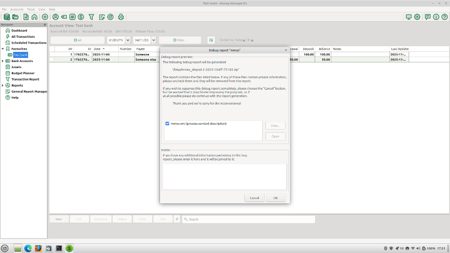This screenshot has width=450, height=253.
Task: Expand the Bank Accounts tree node
Action: coord(3,61)
